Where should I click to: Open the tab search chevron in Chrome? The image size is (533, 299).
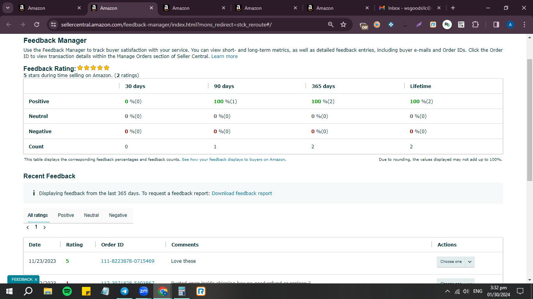7,8
